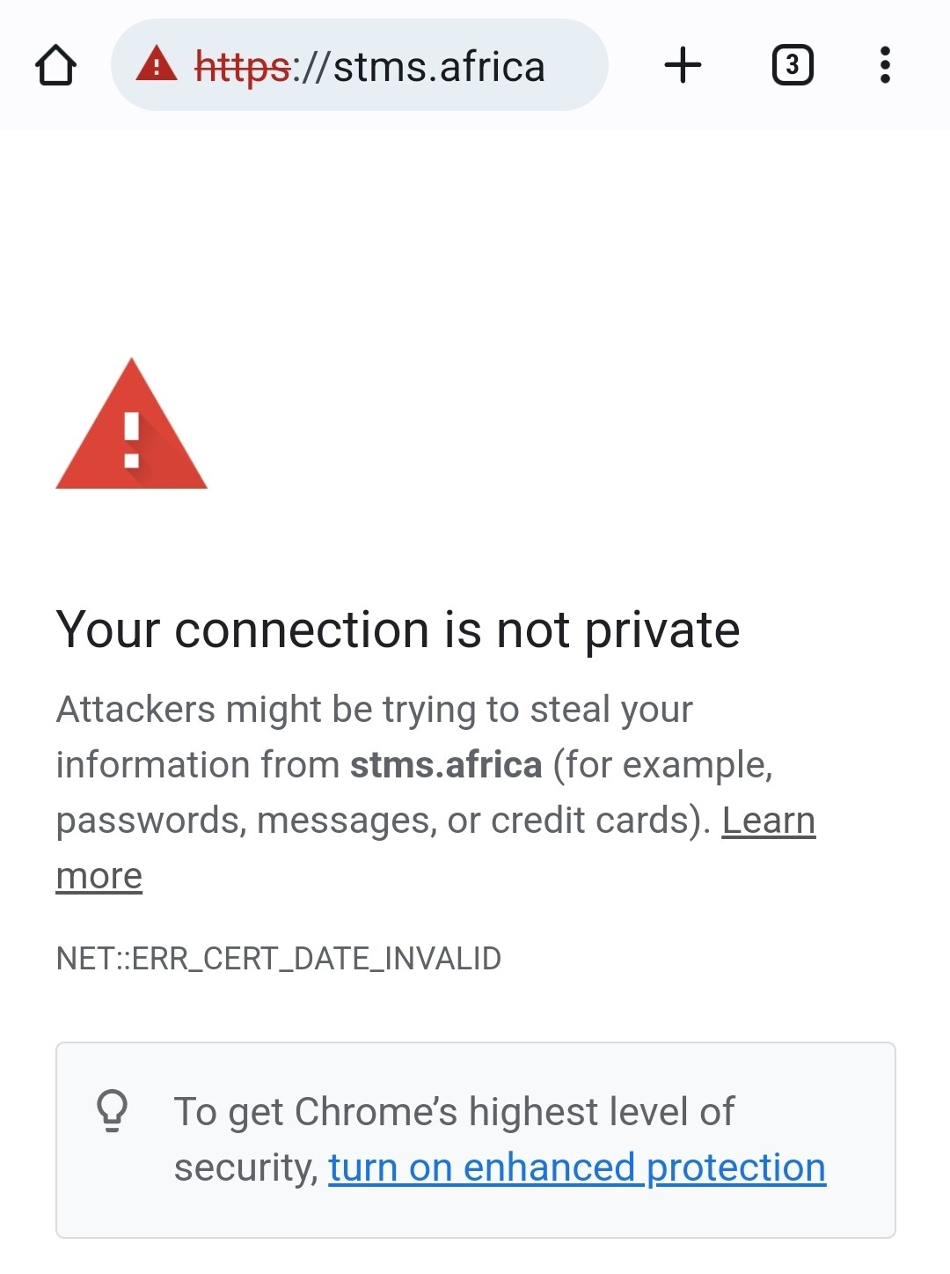
Task: Click 'Attackers might be trying' text line
Action: click(374, 710)
